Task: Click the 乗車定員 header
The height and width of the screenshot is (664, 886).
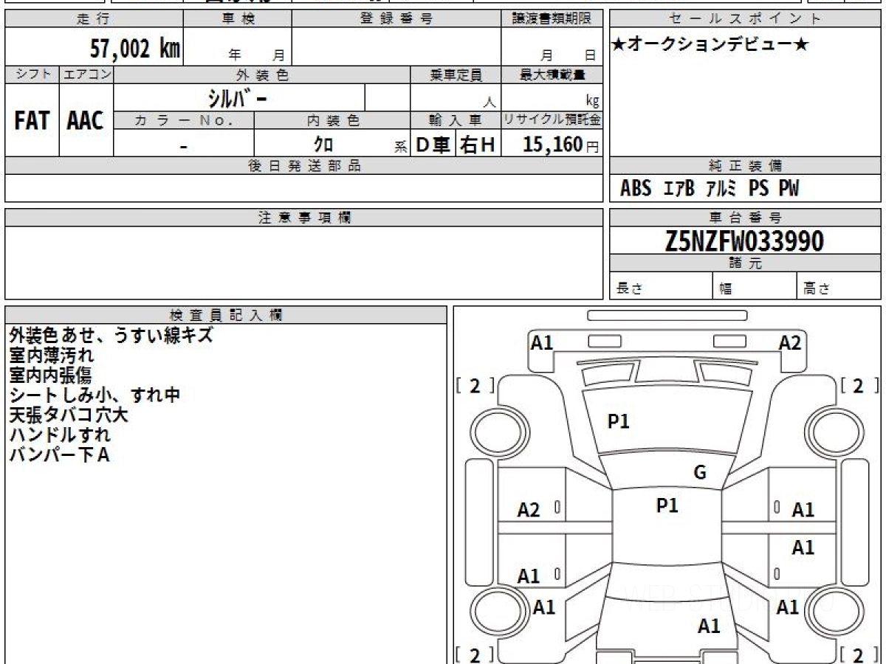Action: point(456,75)
